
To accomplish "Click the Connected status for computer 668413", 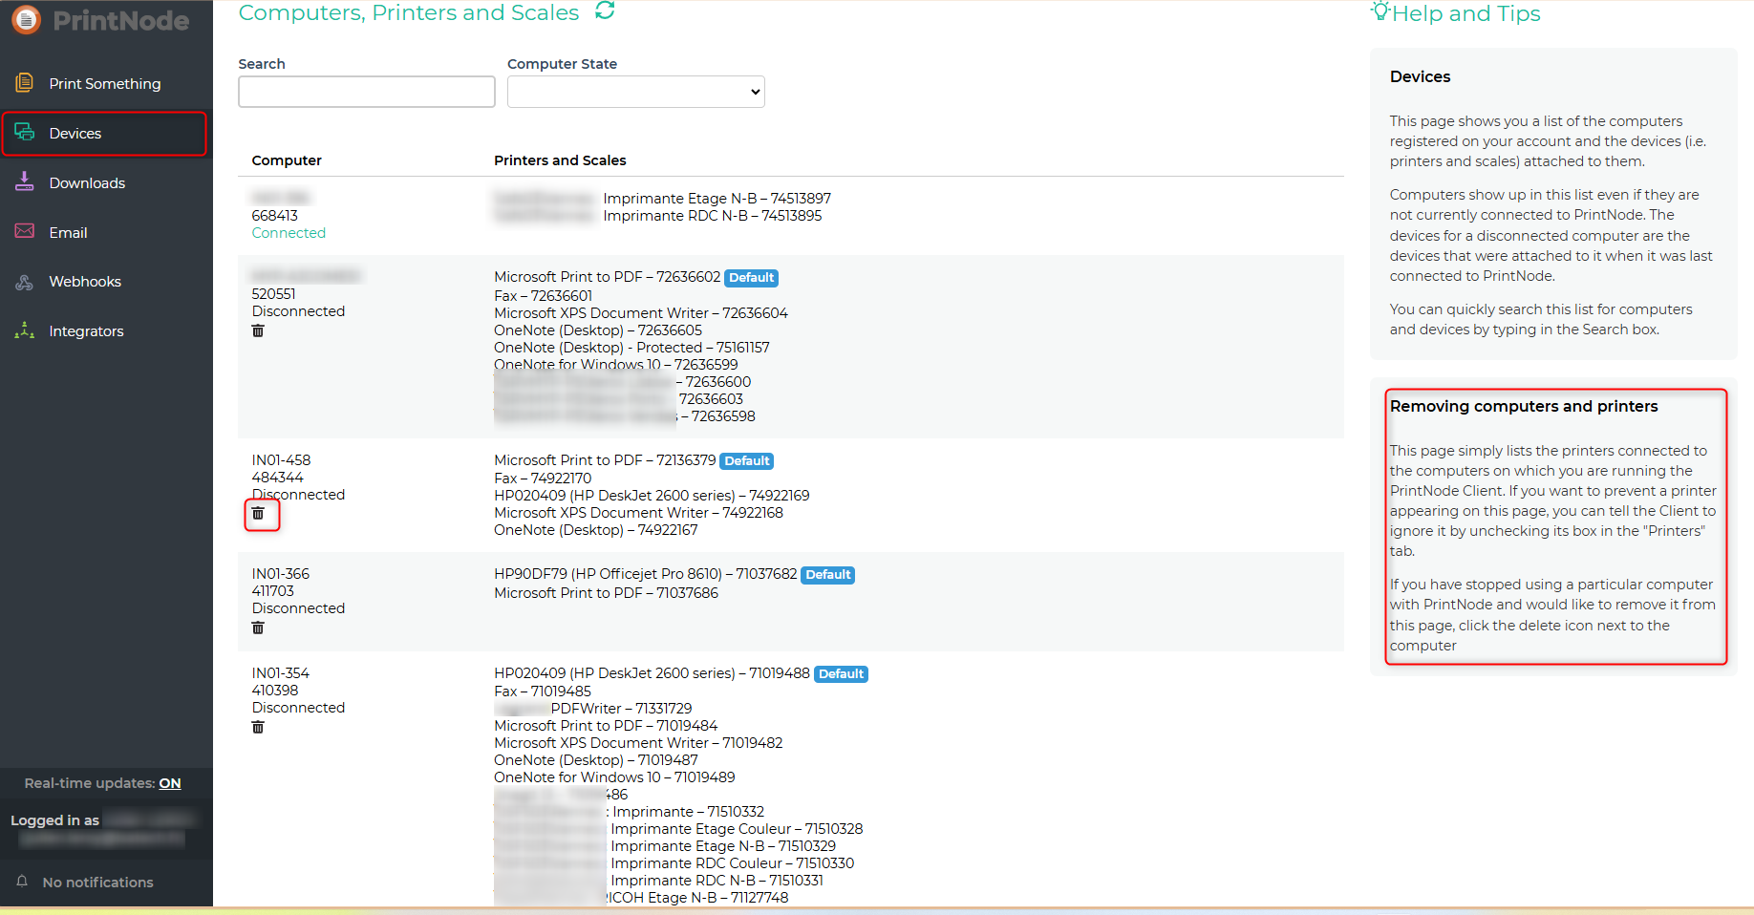I will 289,233.
